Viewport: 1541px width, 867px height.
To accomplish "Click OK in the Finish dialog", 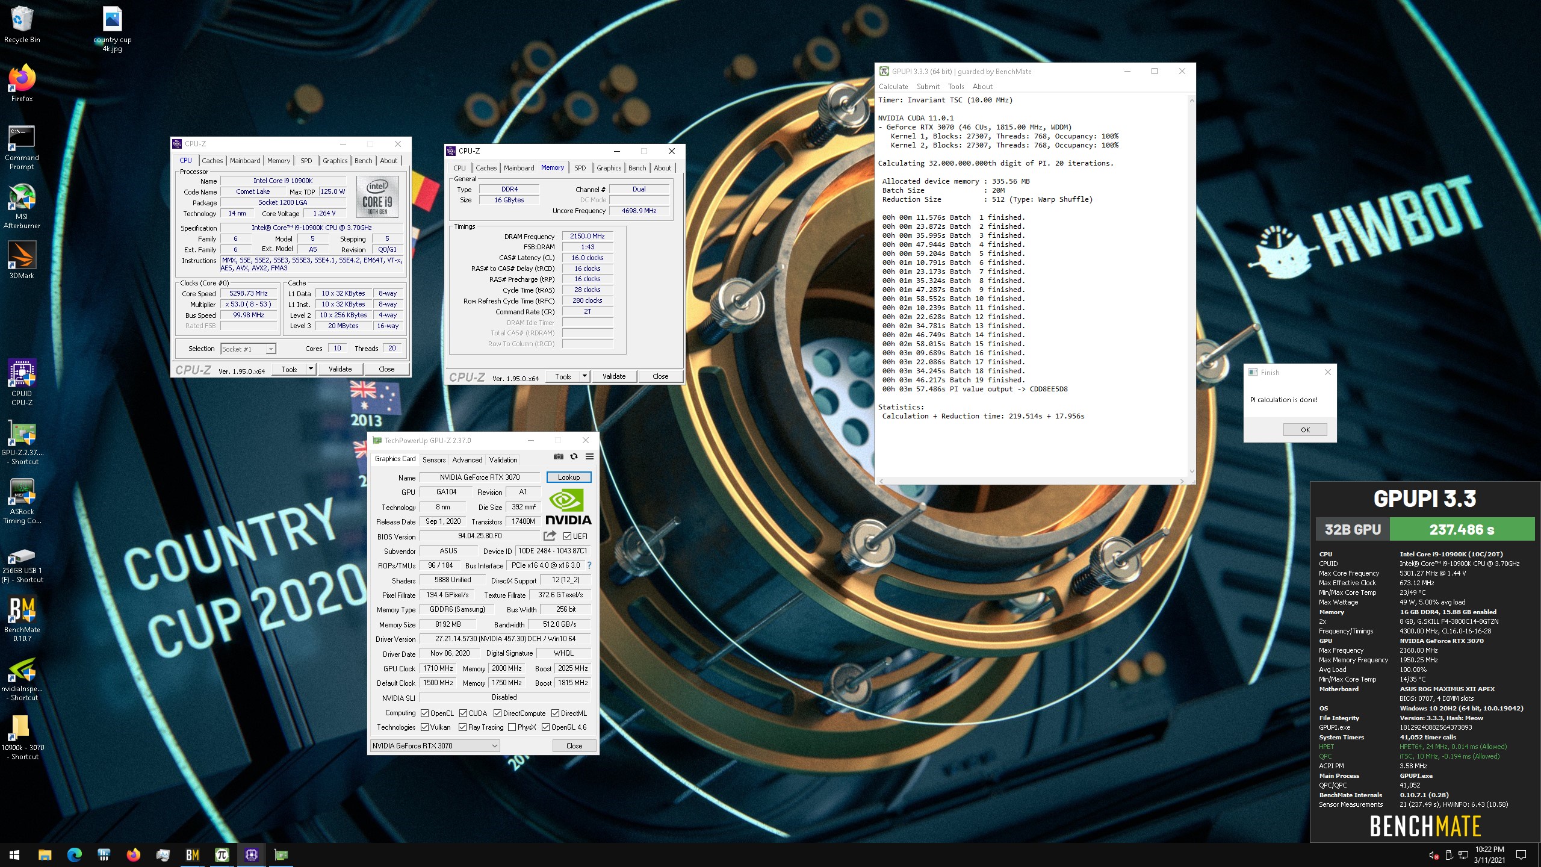I will pyautogui.click(x=1305, y=429).
